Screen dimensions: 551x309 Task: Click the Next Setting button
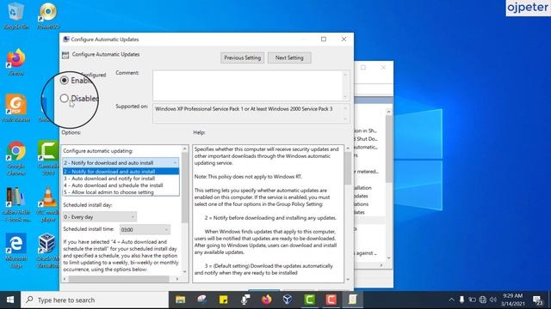pos(289,58)
